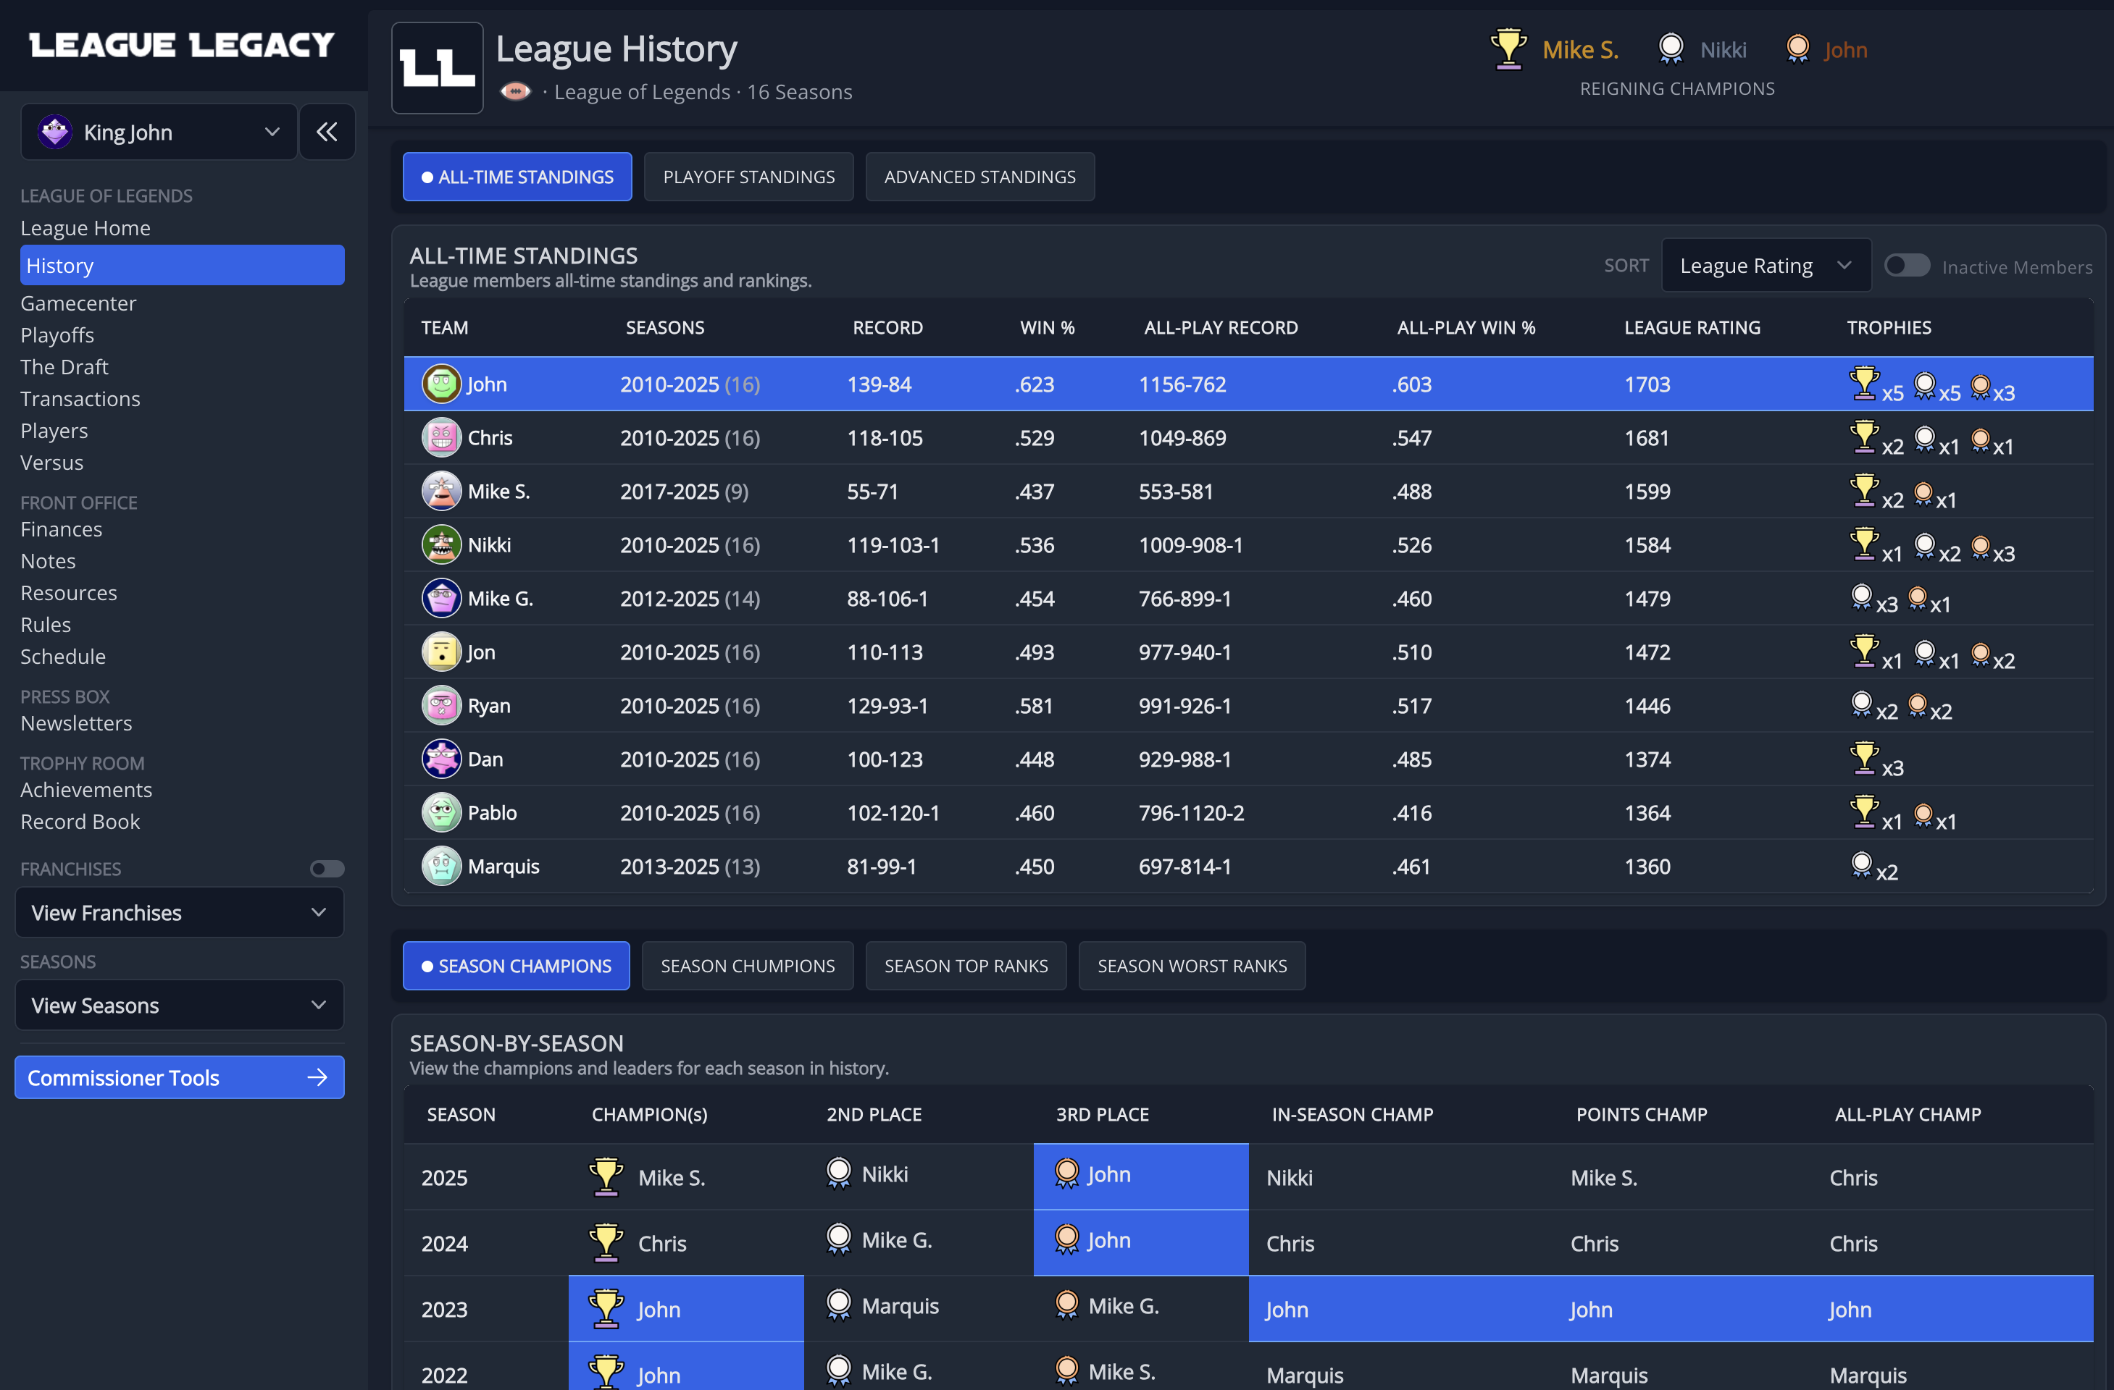Click the bronze medal beside John header
2114x1390 pixels.
[x=1798, y=49]
